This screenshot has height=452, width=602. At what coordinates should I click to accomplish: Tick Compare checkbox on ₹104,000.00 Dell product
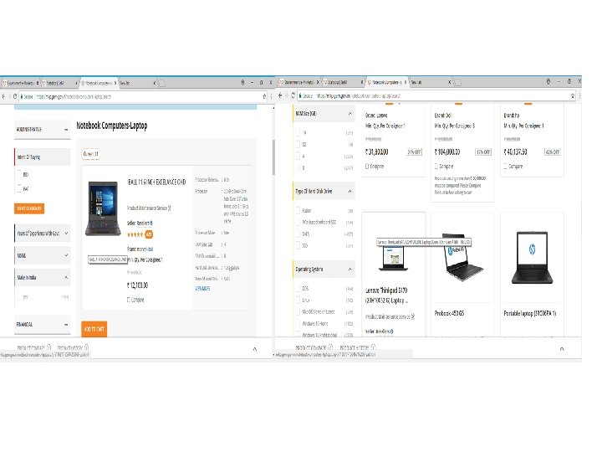(436, 167)
